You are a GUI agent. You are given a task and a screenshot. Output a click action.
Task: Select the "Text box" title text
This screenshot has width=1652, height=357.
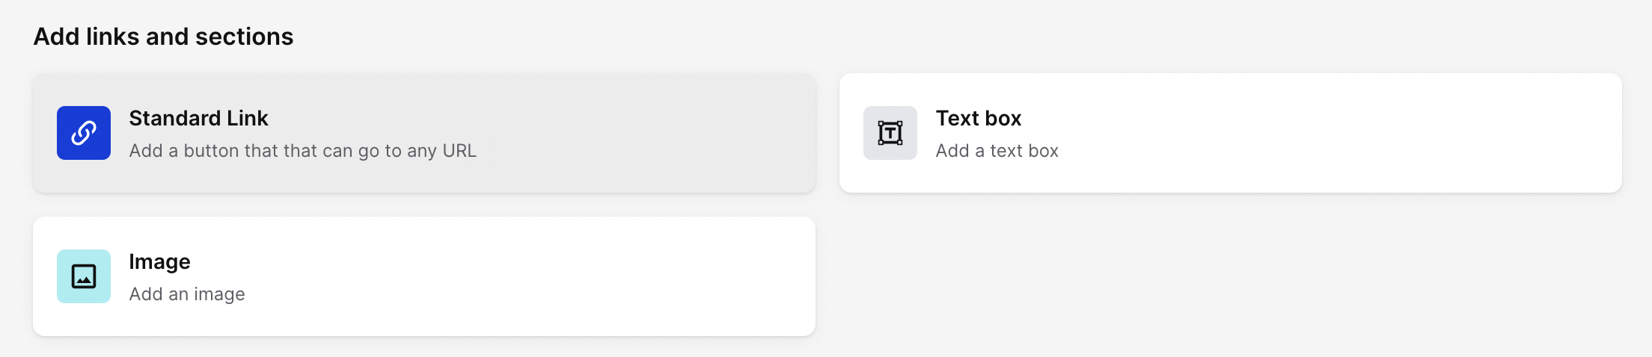(x=979, y=118)
